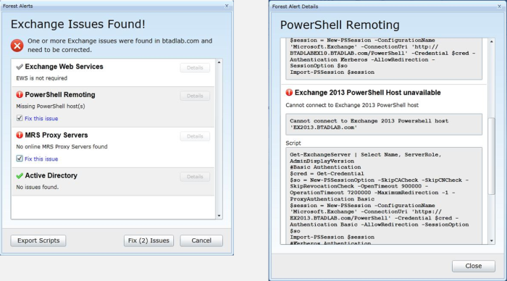Screen dimensions: 507x281
Task: Click the 'Script' label in details pane
Action: coord(293,143)
